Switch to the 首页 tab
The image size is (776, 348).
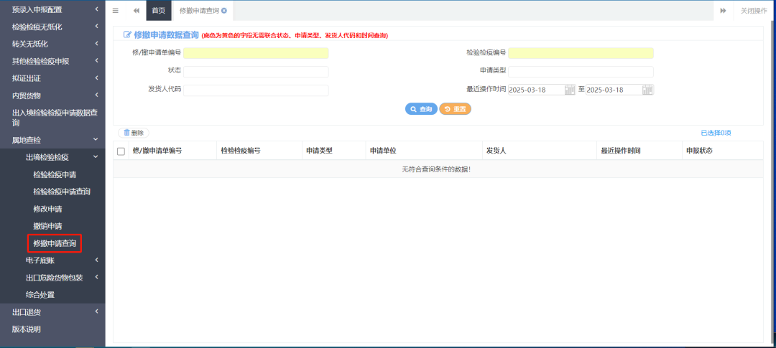click(x=158, y=11)
